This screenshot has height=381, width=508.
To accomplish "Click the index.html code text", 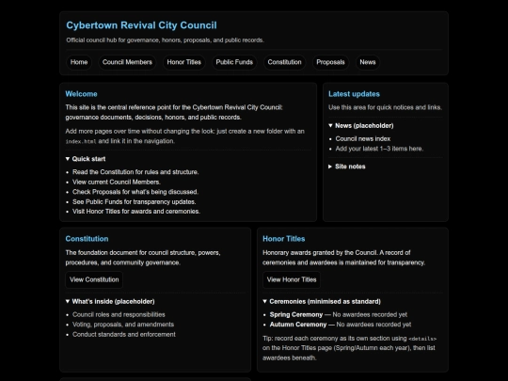I will [x=81, y=141].
